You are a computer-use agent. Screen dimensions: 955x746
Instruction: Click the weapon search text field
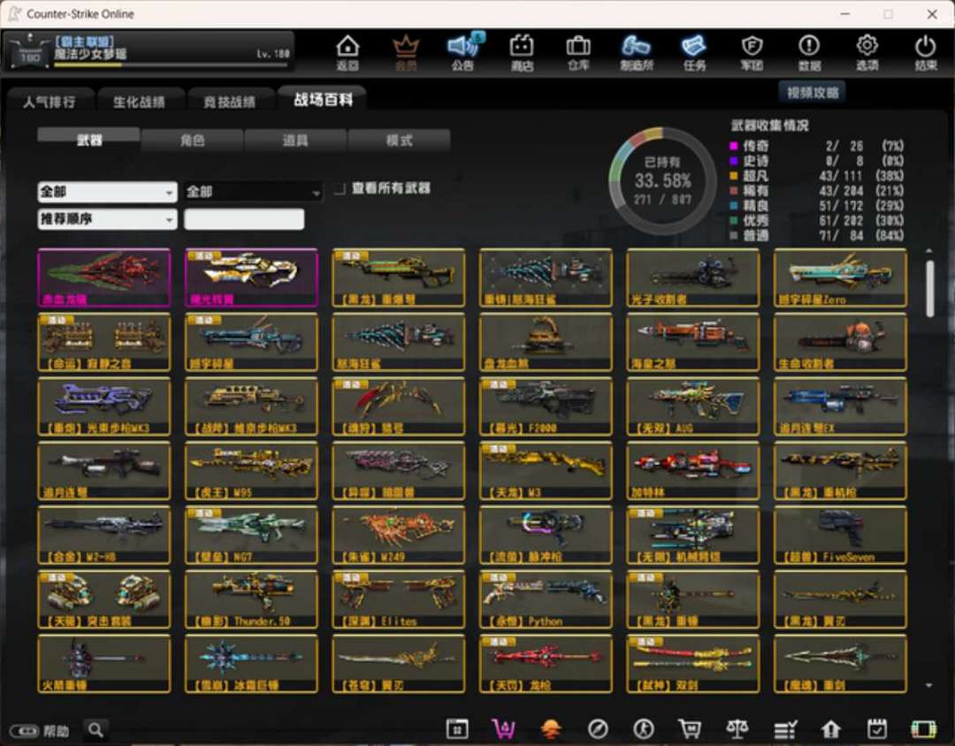click(244, 219)
